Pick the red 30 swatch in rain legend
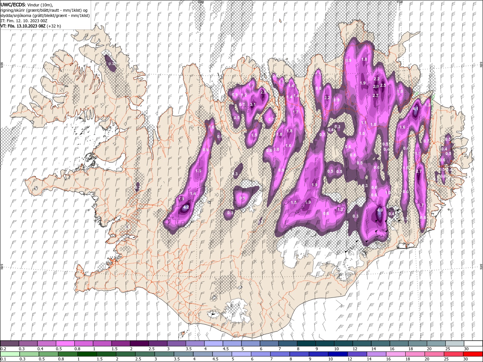The width and height of the screenshot is (483, 362). pos(473,354)
